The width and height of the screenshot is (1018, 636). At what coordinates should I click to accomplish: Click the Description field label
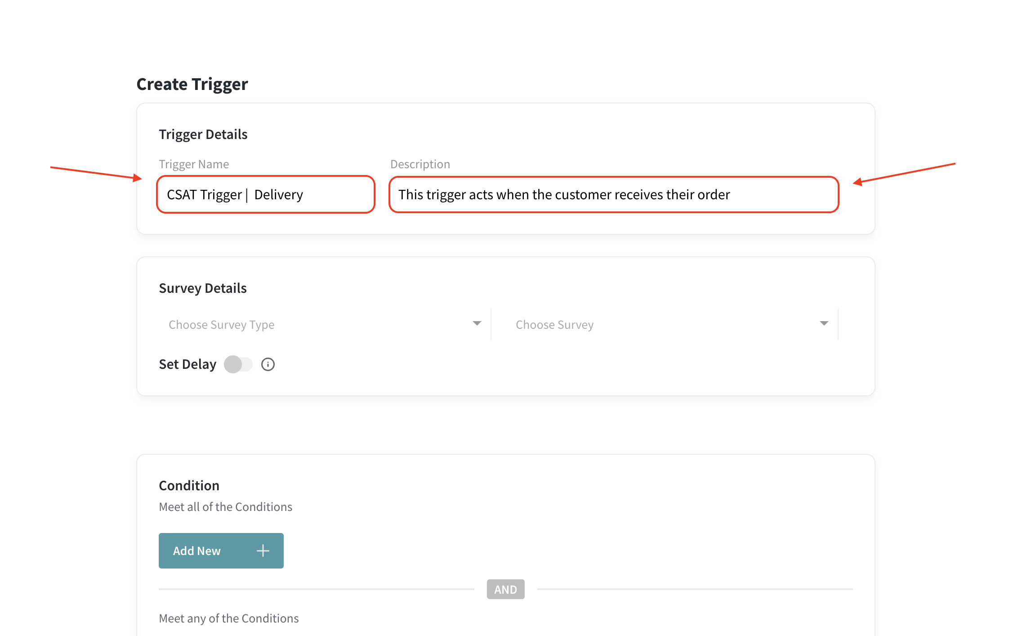pos(420,164)
